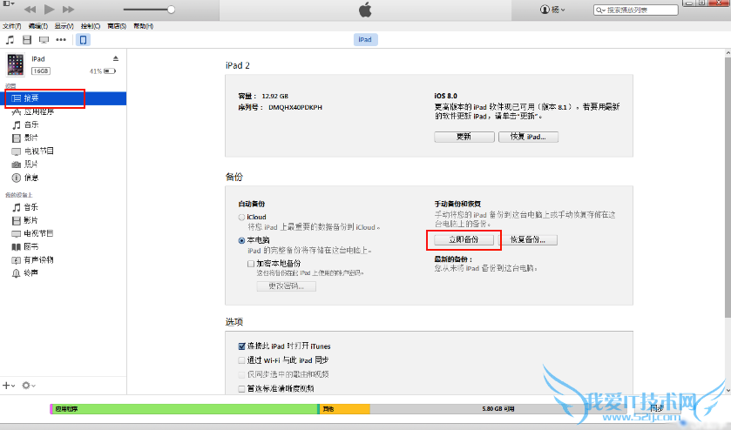
Task: Click the 41% battery indicator
Action: pyautogui.click(x=103, y=71)
